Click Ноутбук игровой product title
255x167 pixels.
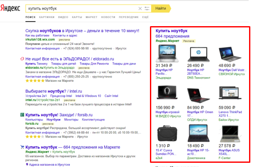(x=167, y=112)
